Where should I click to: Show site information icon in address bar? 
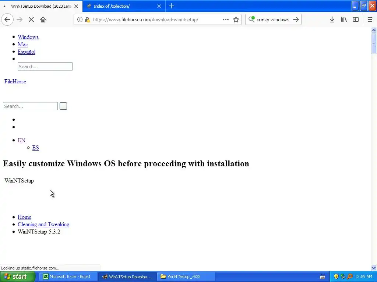pyautogui.click(x=80, y=20)
